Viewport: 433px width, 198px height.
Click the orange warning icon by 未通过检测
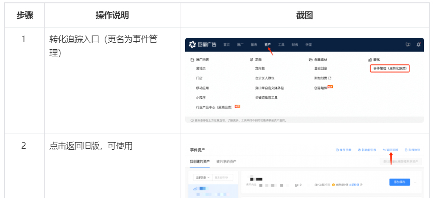click(334, 185)
